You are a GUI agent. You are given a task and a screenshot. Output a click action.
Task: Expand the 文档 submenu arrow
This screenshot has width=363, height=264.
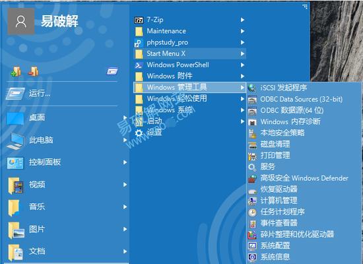coord(125,251)
